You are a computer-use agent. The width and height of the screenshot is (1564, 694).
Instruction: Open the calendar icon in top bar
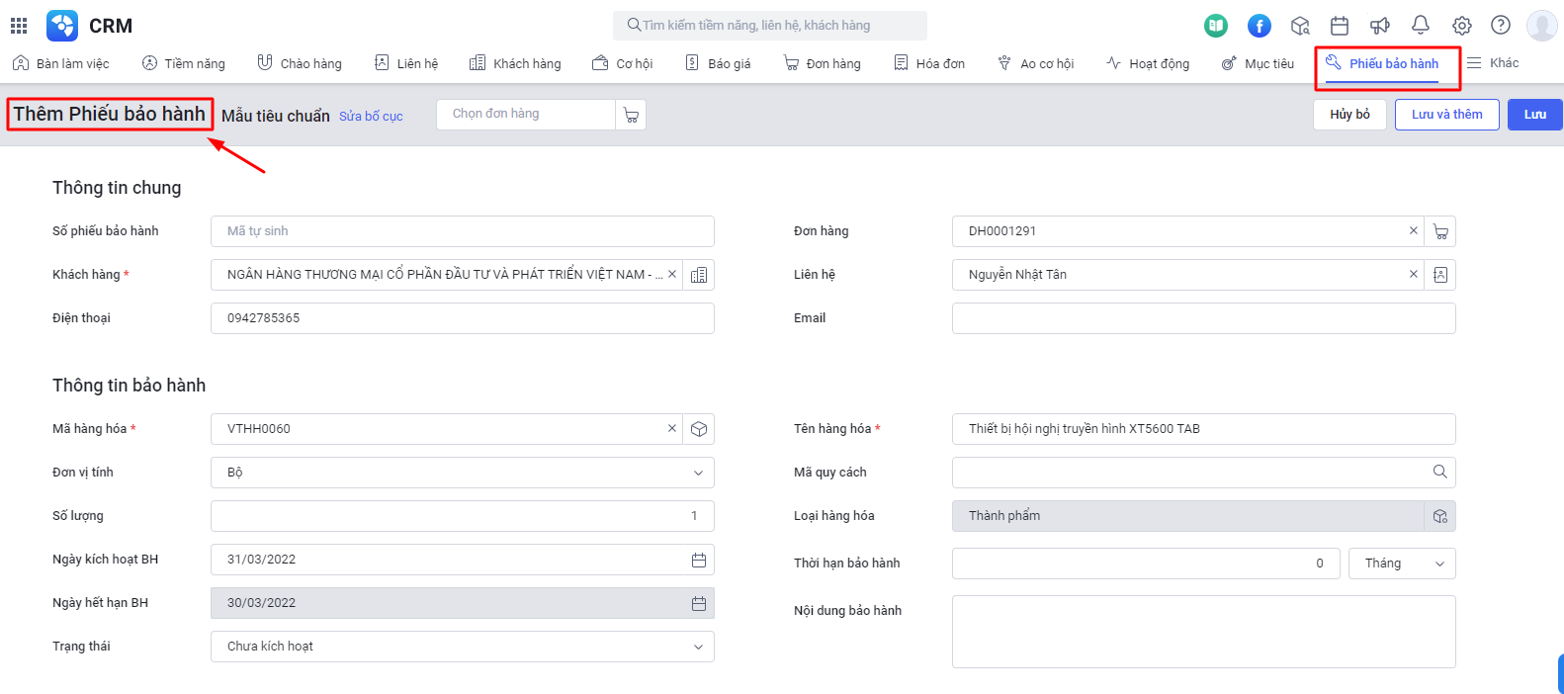(x=1340, y=26)
